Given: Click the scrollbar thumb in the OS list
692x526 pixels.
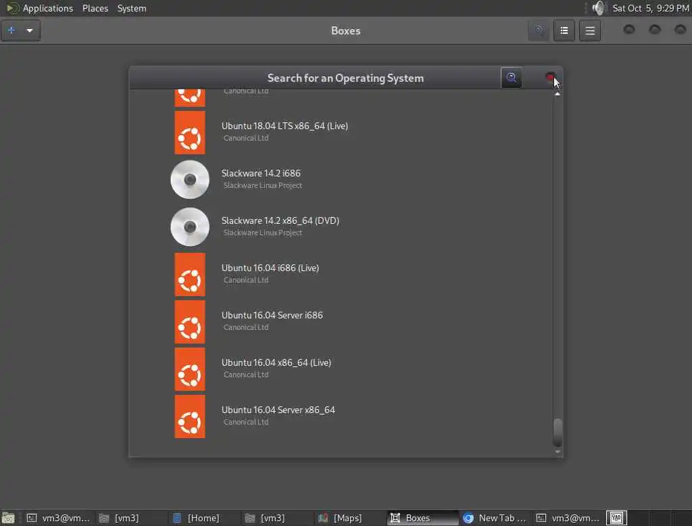Looking at the screenshot, I should [558, 433].
